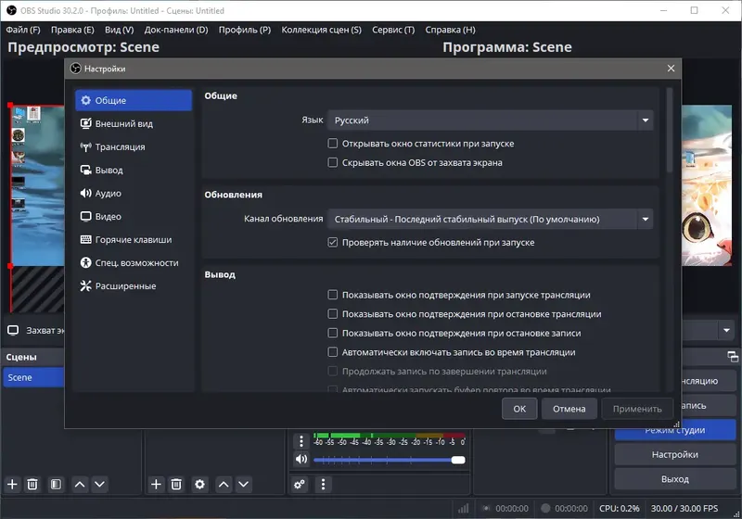Enable confirmation dialog при остановке трансляции
The width and height of the screenshot is (742, 519).
pyautogui.click(x=333, y=313)
